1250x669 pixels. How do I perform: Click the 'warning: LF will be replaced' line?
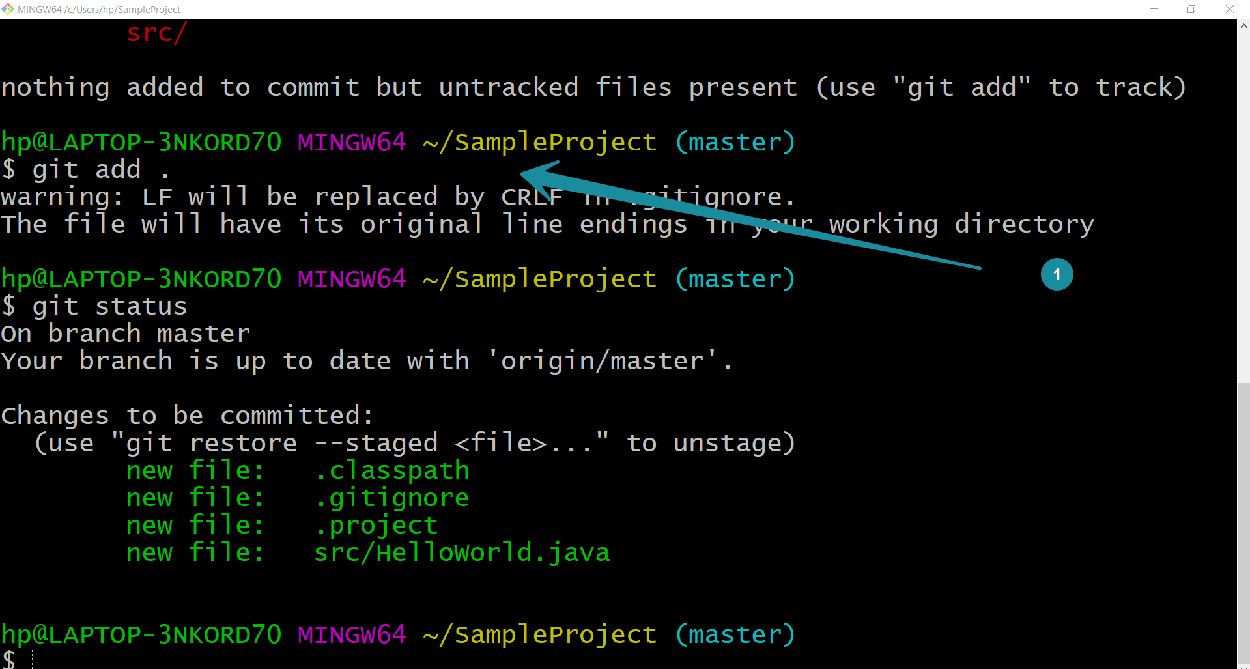(x=398, y=197)
